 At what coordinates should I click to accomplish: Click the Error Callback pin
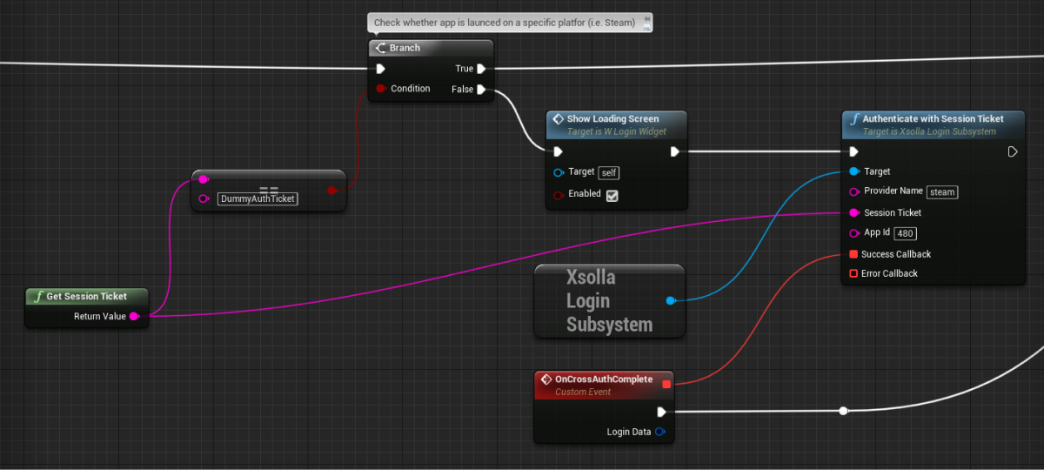coord(853,273)
